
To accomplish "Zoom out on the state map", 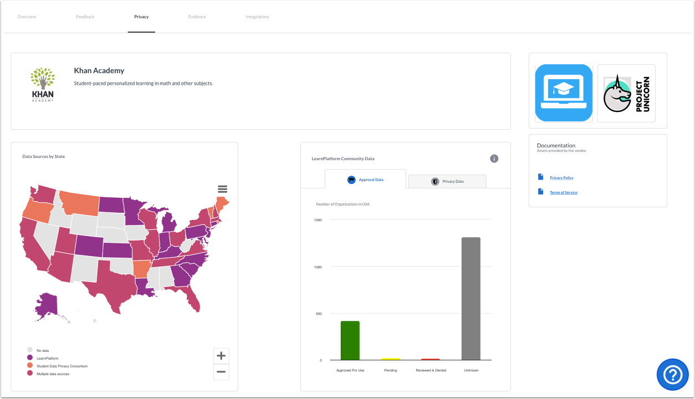I will click(x=221, y=372).
